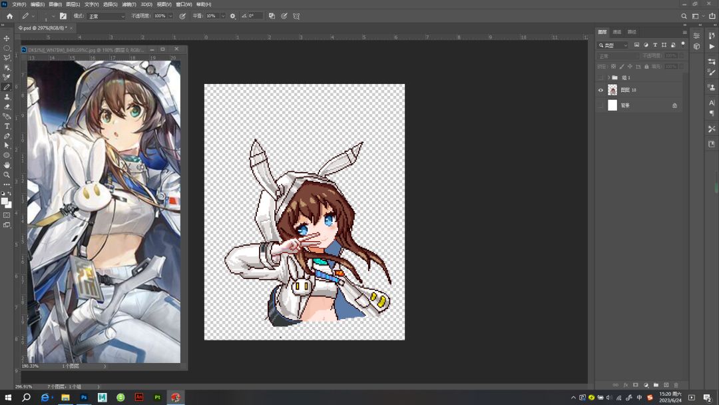Expand the 组 1 layer group

click(x=608, y=78)
